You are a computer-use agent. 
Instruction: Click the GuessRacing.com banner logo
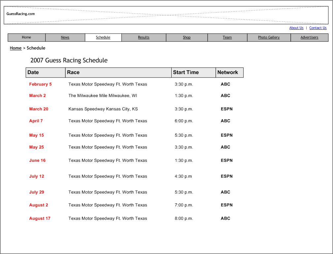20,14
